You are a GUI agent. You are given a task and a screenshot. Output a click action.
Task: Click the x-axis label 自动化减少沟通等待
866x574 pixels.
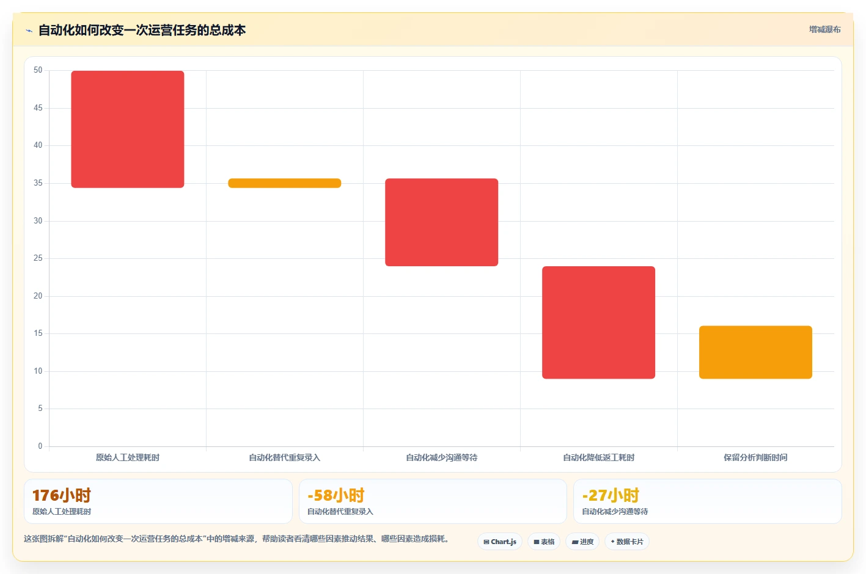(442, 457)
